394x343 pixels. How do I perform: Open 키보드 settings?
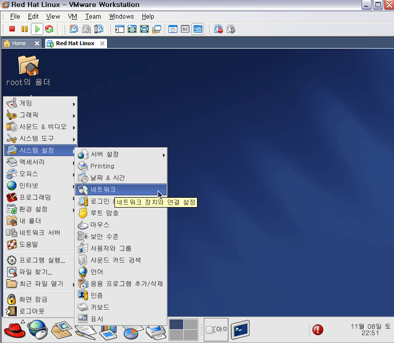[x=121, y=307]
